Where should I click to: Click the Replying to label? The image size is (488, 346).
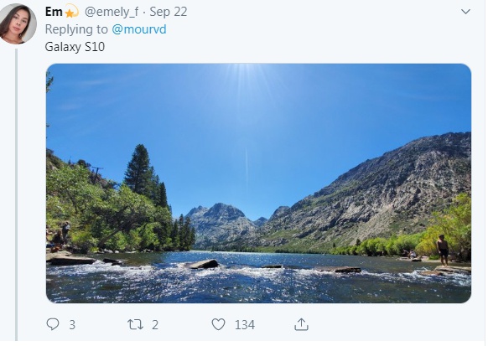pos(76,29)
